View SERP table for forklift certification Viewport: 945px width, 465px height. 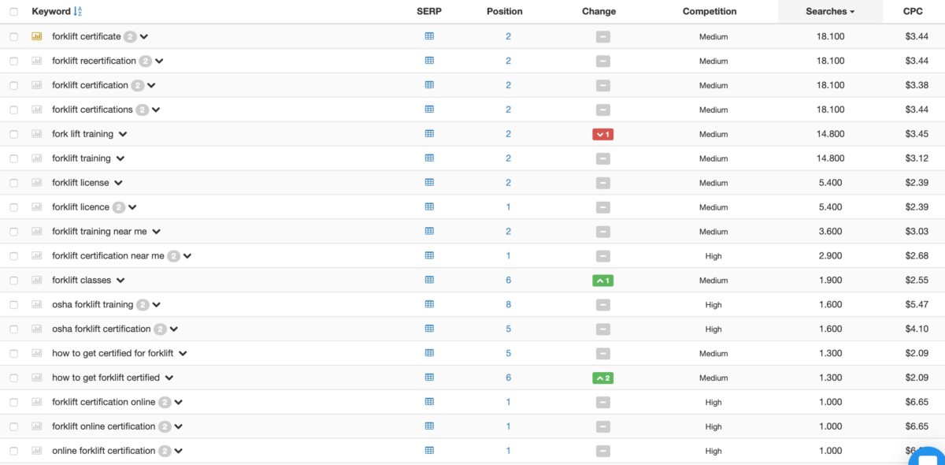click(x=429, y=85)
